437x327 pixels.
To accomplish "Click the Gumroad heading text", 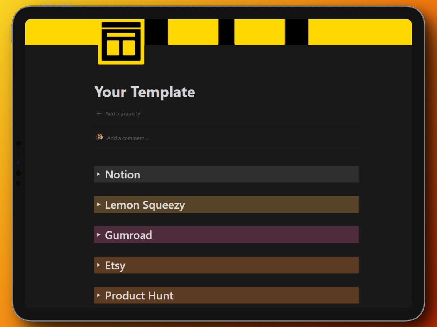I will point(129,235).
